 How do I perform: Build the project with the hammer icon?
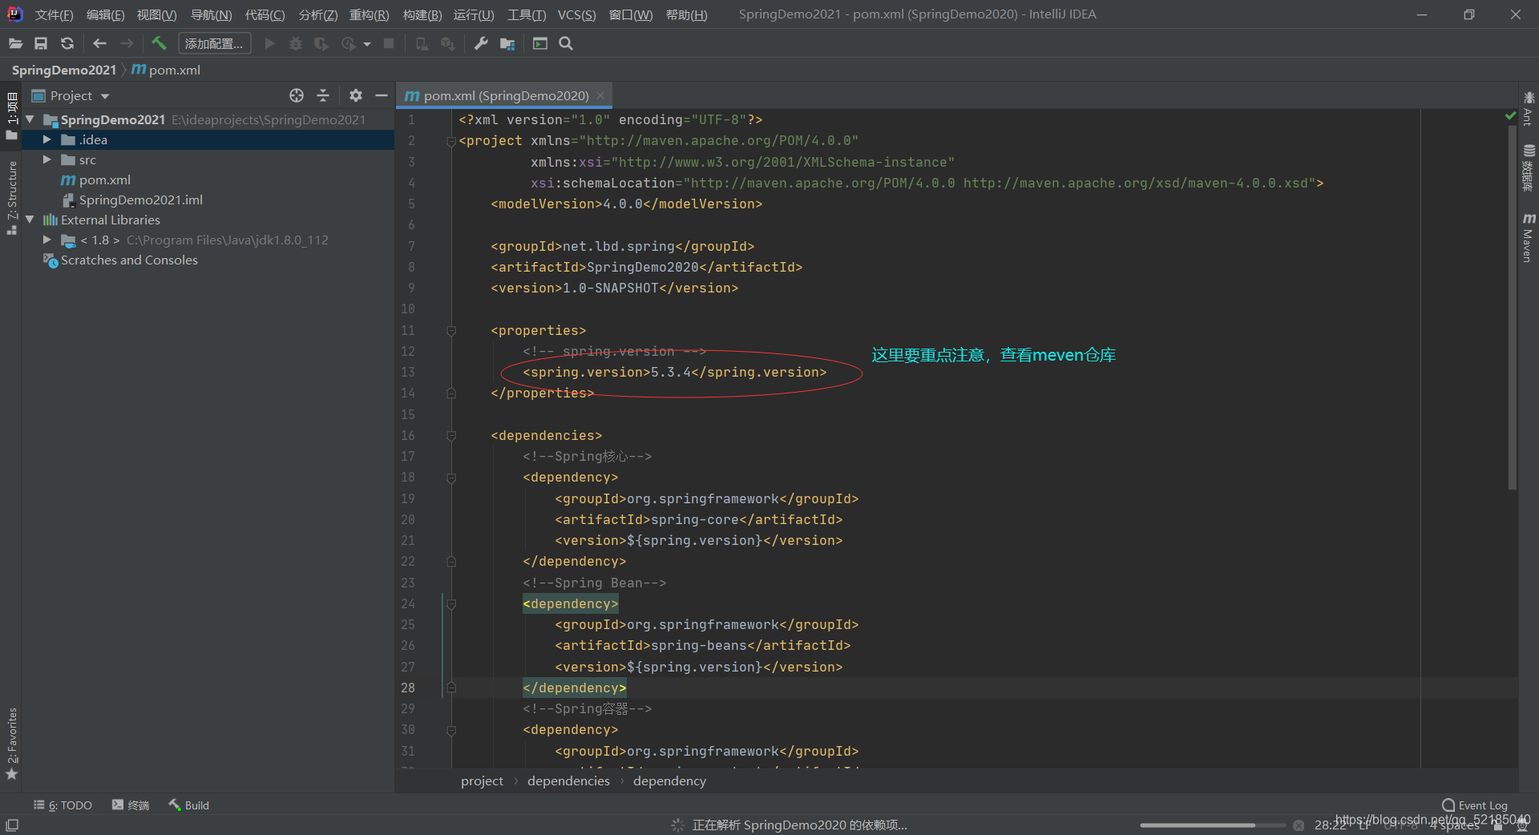[159, 43]
